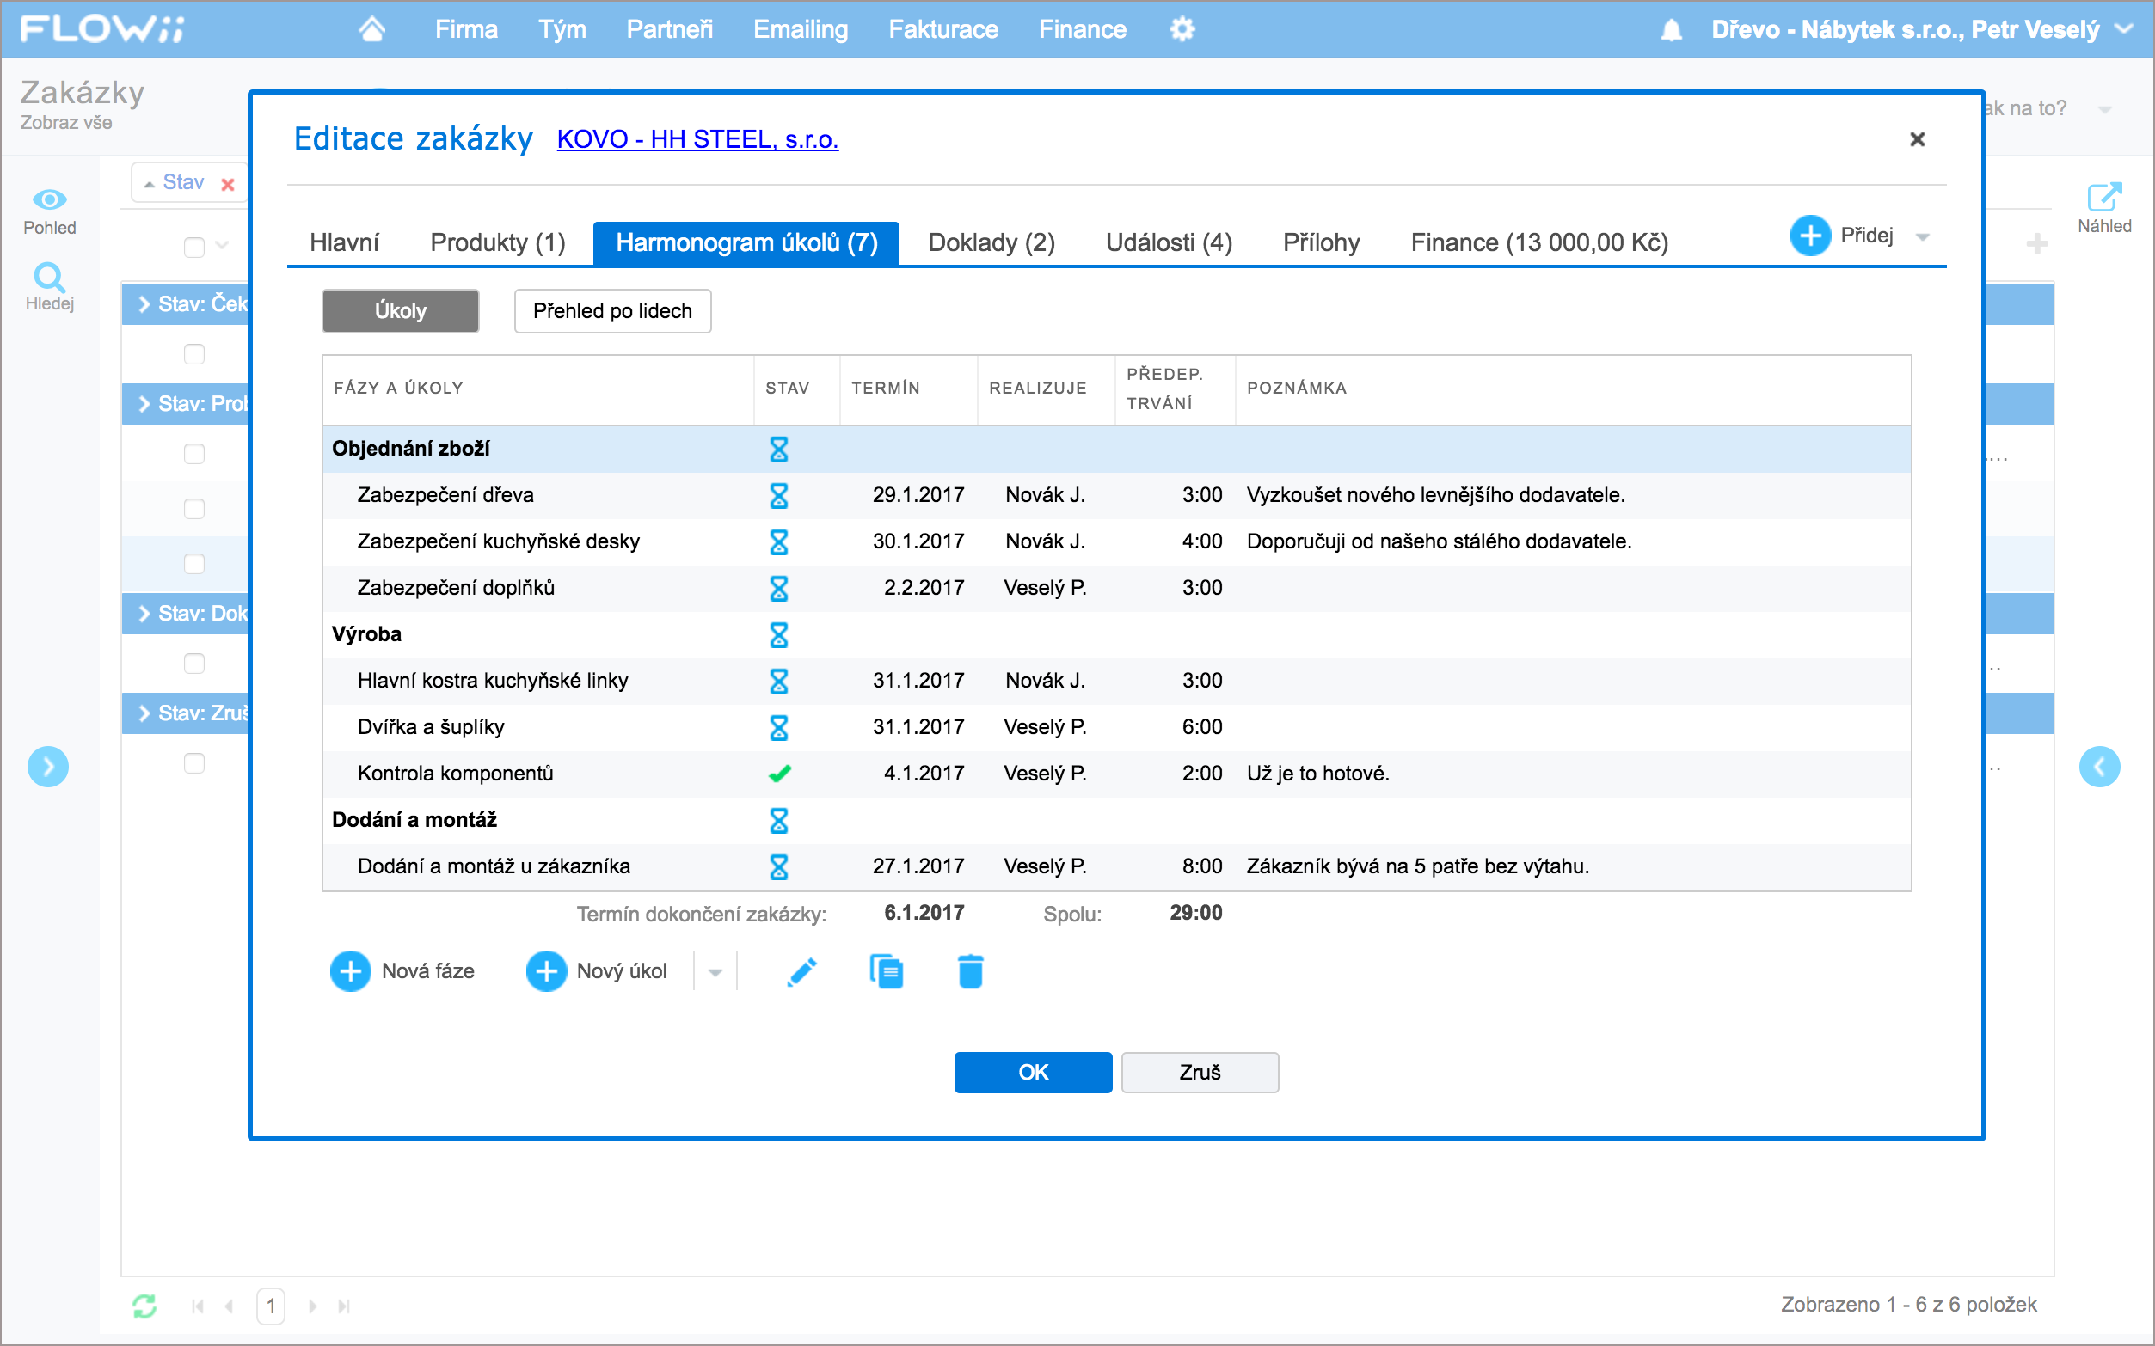Open the Nový úkol dropdown arrow
This screenshot has width=2155, height=1346.
715,972
